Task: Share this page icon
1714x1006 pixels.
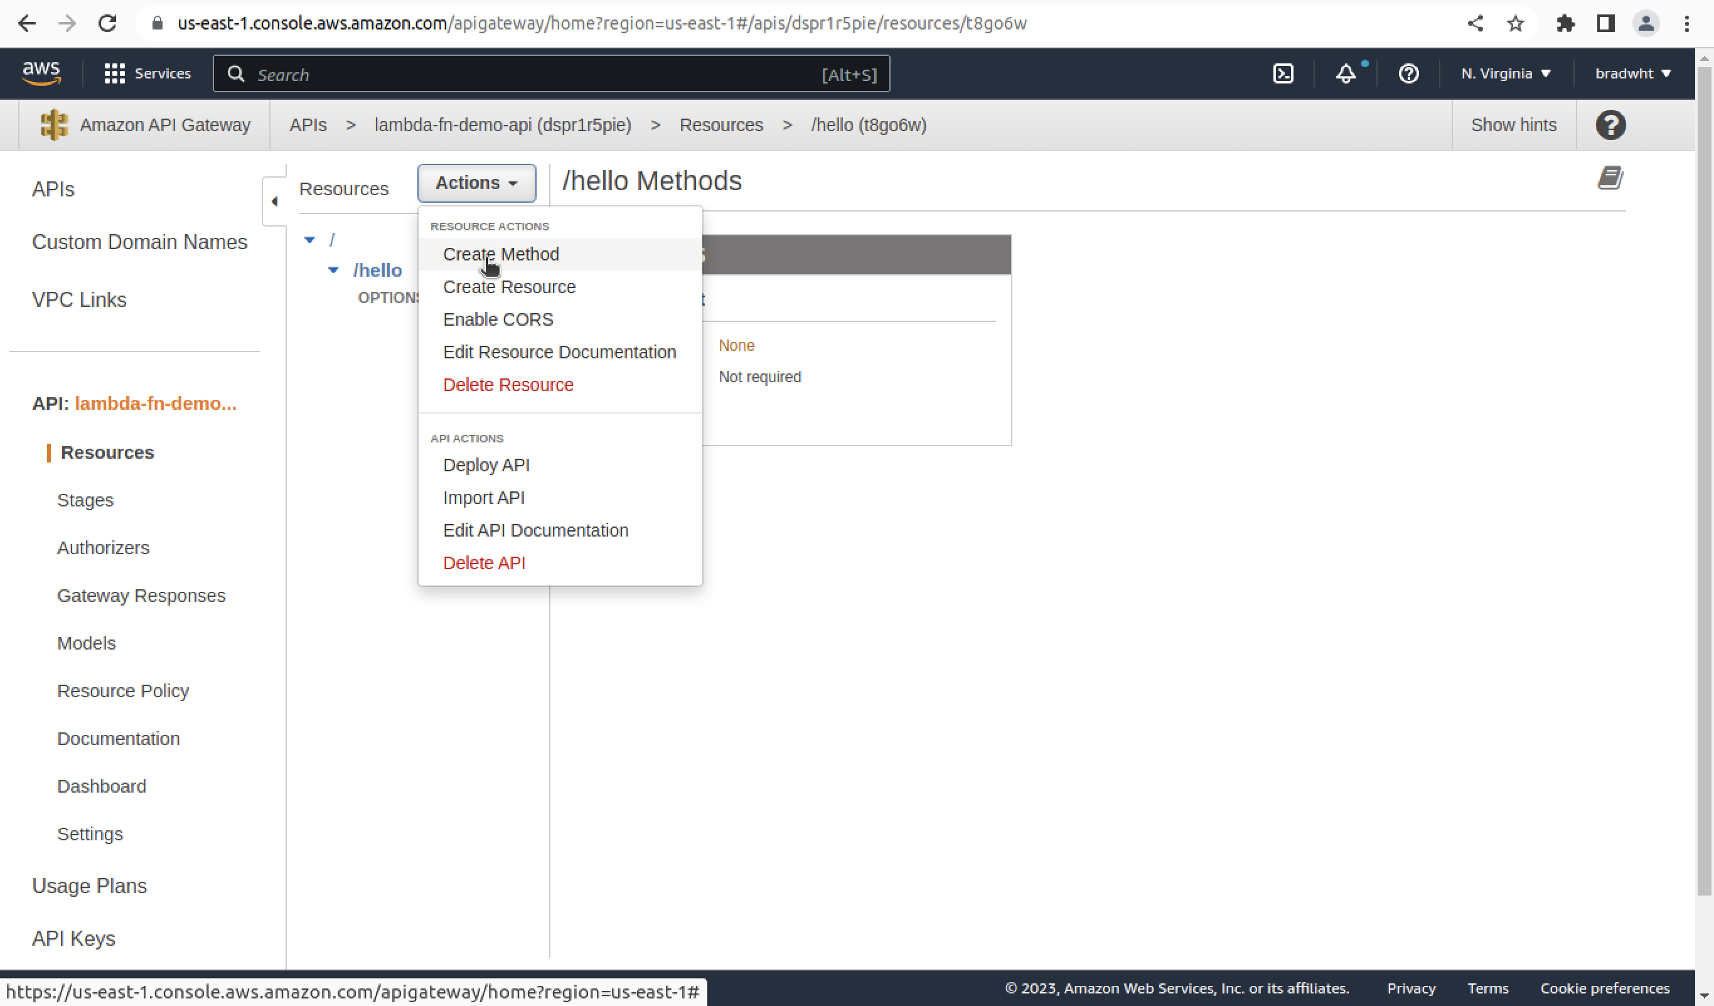Action: pos(1475,23)
